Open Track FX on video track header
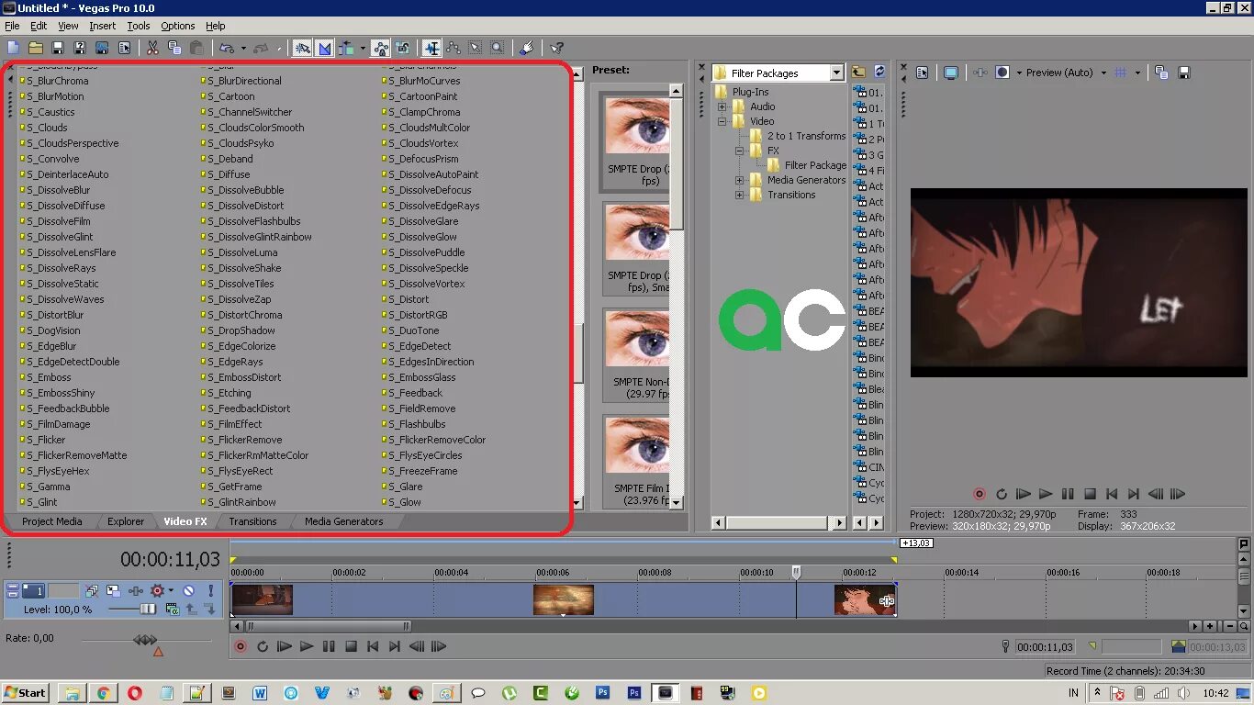Image resolution: width=1254 pixels, height=705 pixels. point(136,590)
